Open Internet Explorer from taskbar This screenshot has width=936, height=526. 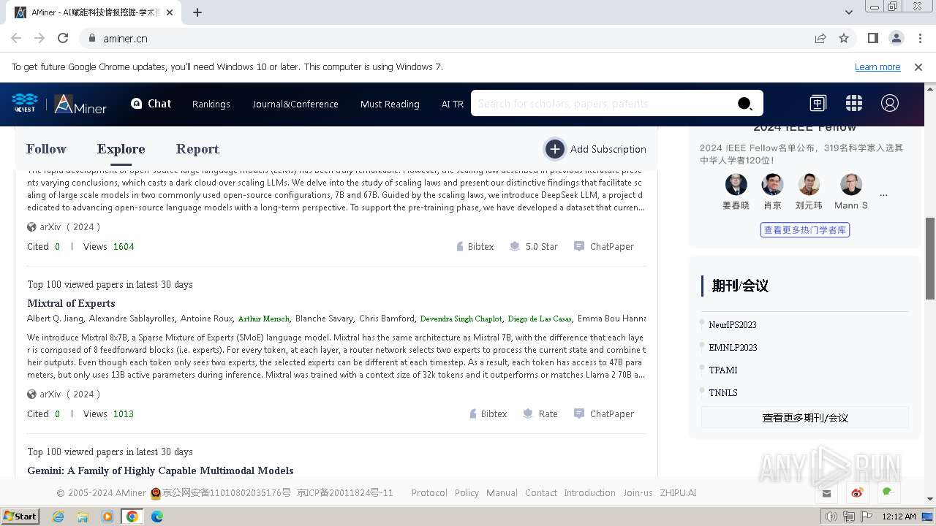[58, 517]
